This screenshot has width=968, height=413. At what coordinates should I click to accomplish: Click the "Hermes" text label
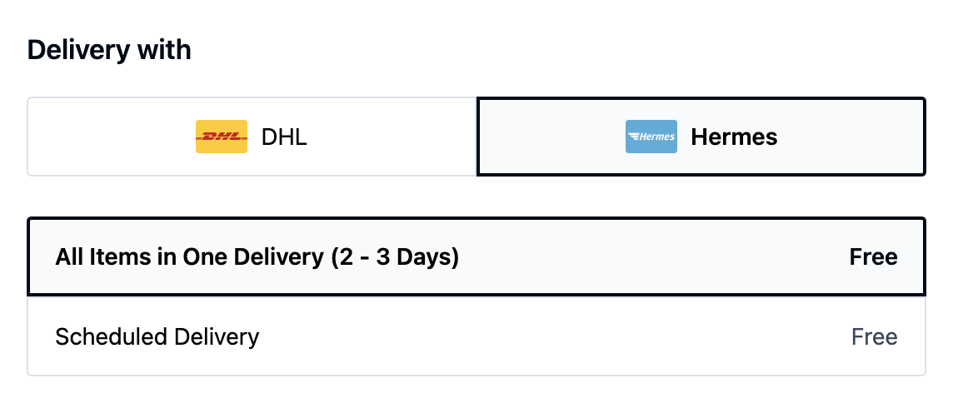734,137
